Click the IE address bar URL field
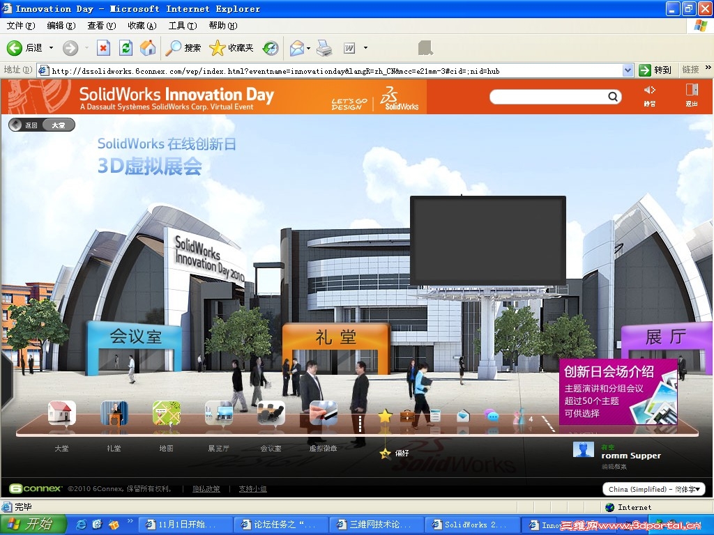The width and height of the screenshot is (714, 535). click(x=330, y=70)
